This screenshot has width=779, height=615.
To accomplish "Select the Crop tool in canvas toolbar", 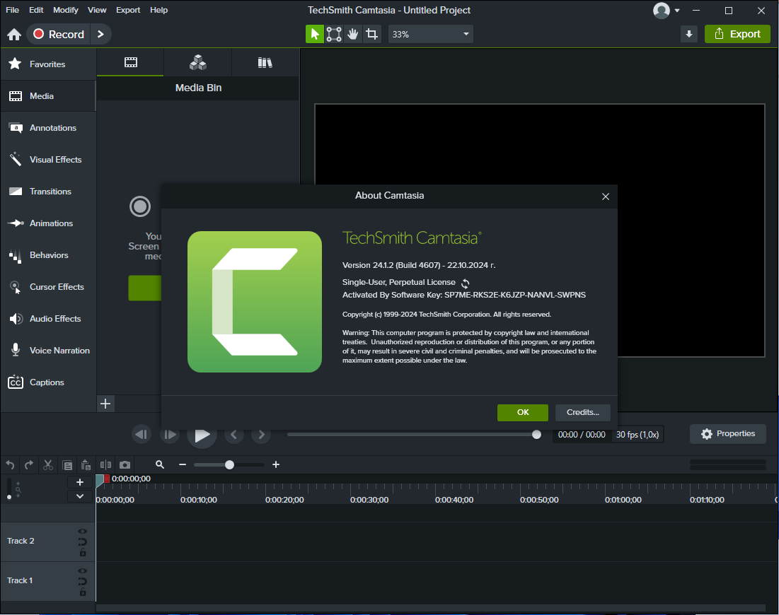I will [371, 34].
